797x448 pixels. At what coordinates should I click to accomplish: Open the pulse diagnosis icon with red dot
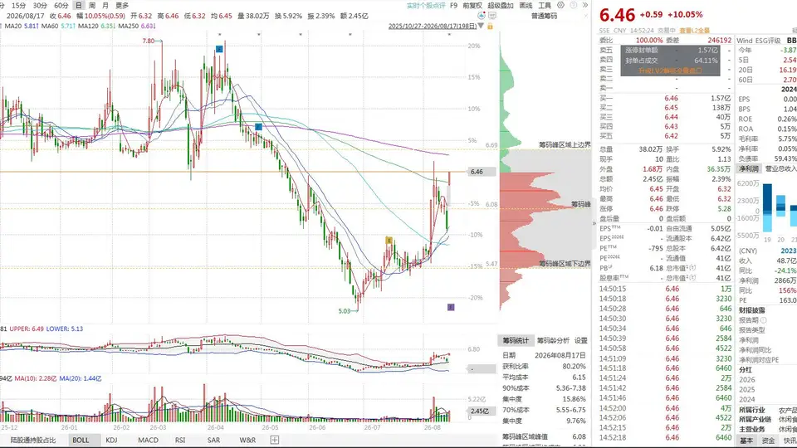(482, 16)
